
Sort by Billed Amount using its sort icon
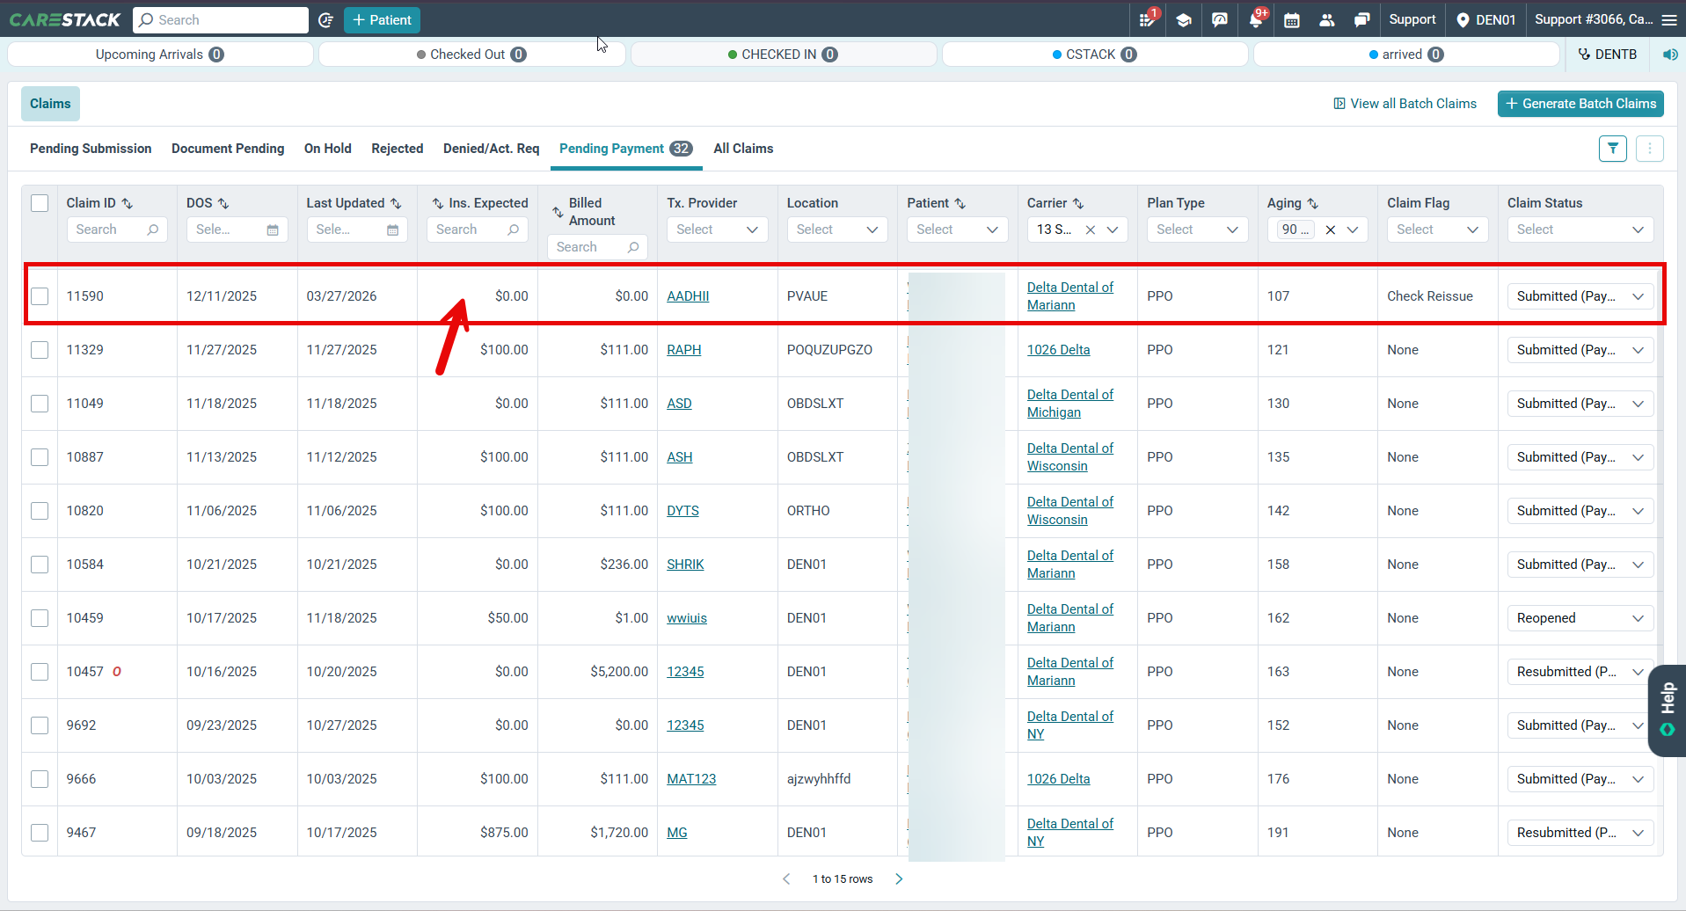pyautogui.click(x=558, y=212)
